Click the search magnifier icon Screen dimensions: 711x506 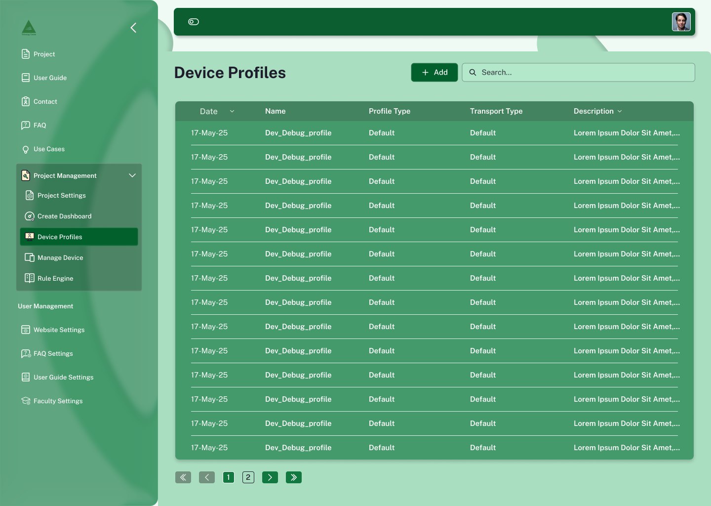(x=473, y=72)
